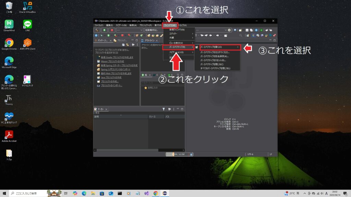
Task: Click プロジェクトのインポート... link
Action: (x=111, y=86)
